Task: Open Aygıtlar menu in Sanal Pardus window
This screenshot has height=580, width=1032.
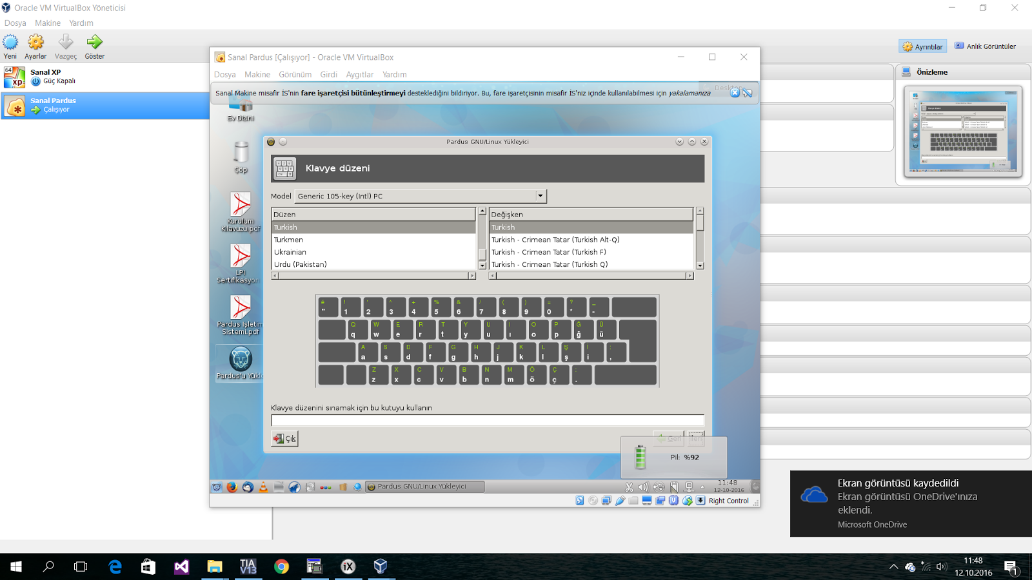Action: pos(360,75)
